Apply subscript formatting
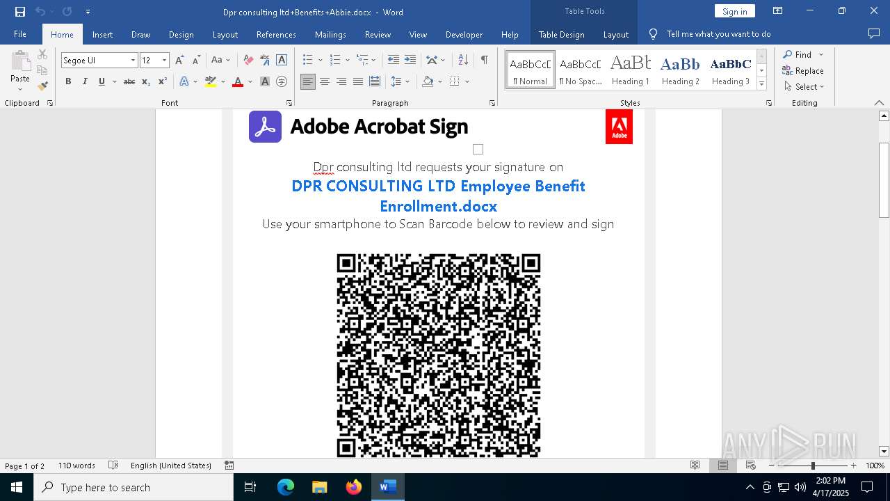This screenshot has height=501, width=890. [x=146, y=81]
